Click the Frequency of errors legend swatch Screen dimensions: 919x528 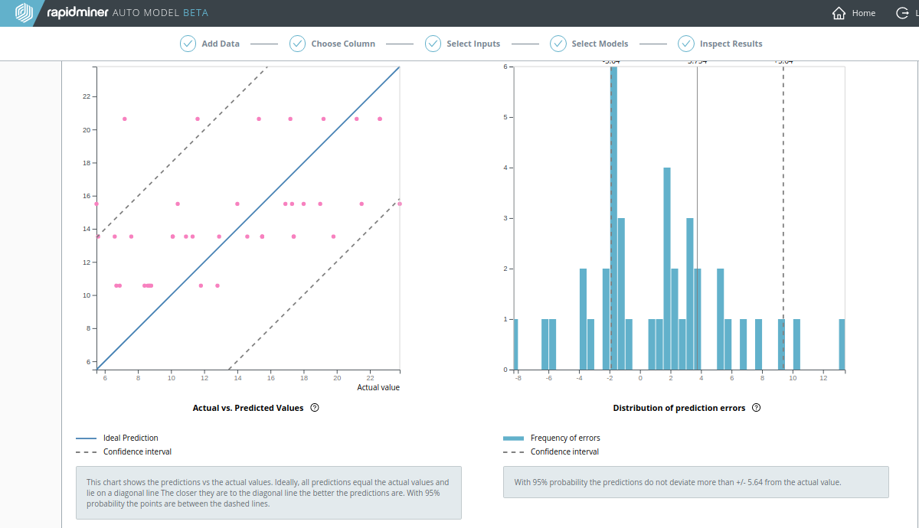pos(513,438)
